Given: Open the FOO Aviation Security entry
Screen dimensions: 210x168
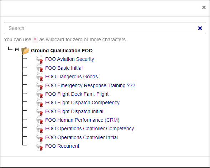Looking at the screenshot, I should tap(69, 59).
